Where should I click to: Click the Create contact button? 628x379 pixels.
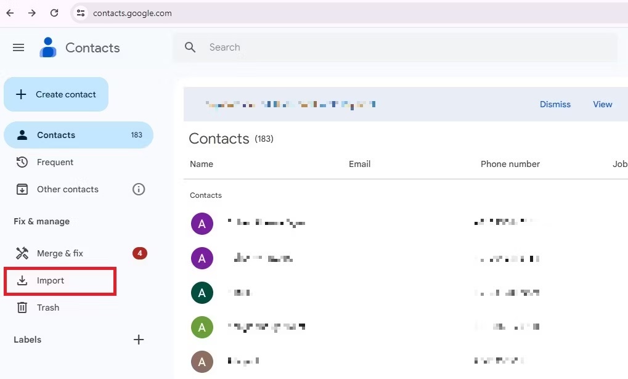point(56,94)
